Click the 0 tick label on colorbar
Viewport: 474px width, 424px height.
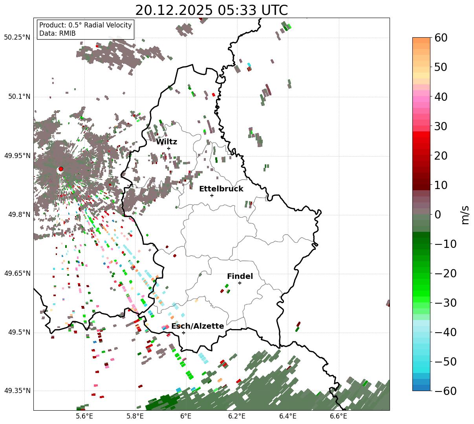(437, 215)
